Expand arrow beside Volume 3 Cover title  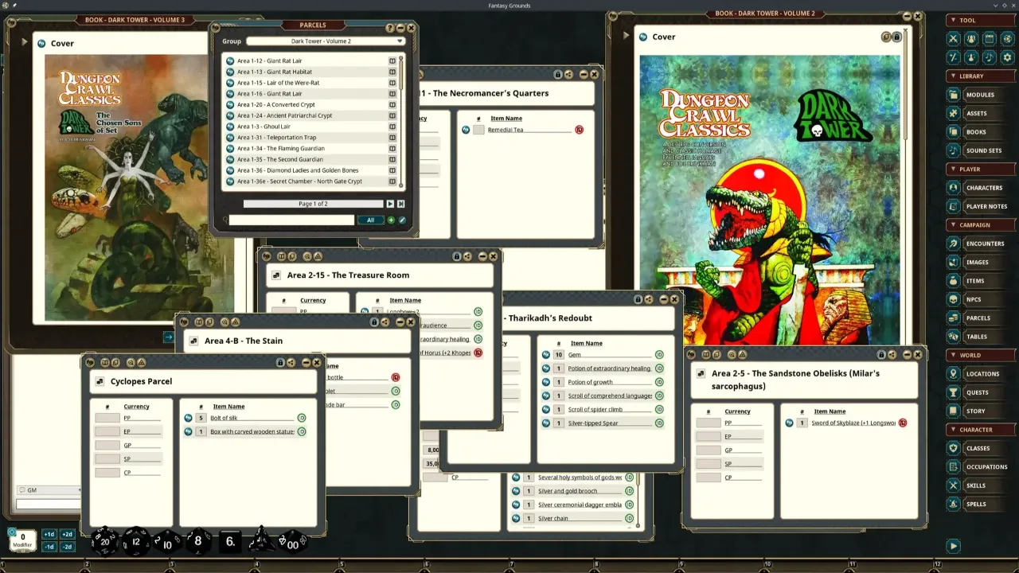click(x=25, y=42)
